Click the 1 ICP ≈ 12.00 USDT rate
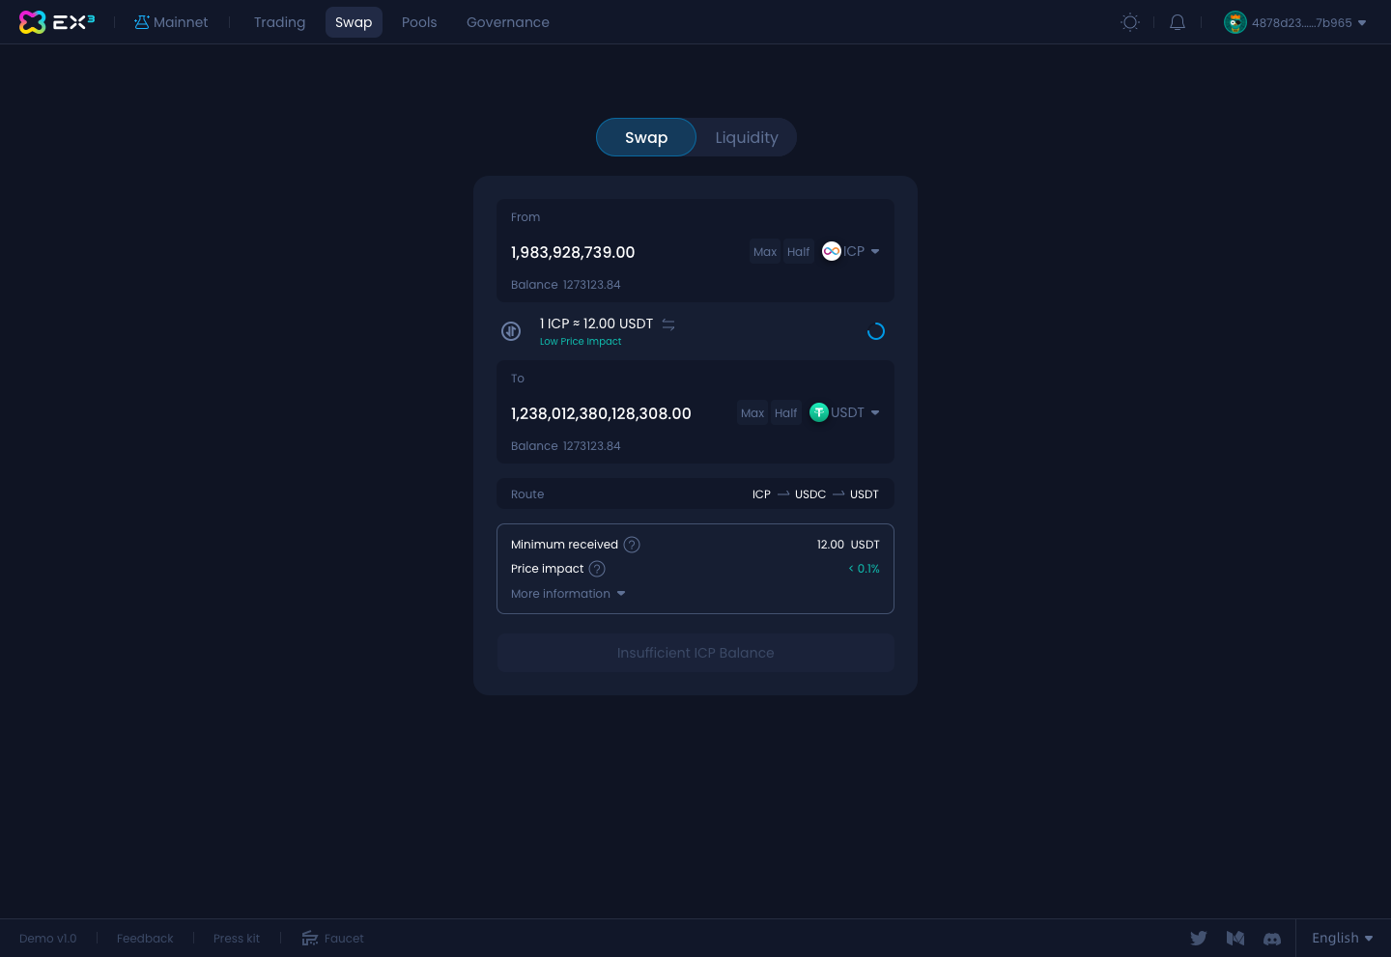The height and width of the screenshot is (957, 1391). pyautogui.click(x=596, y=324)
